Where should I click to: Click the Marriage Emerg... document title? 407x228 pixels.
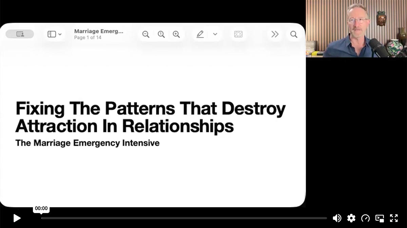tap(99, 31)
